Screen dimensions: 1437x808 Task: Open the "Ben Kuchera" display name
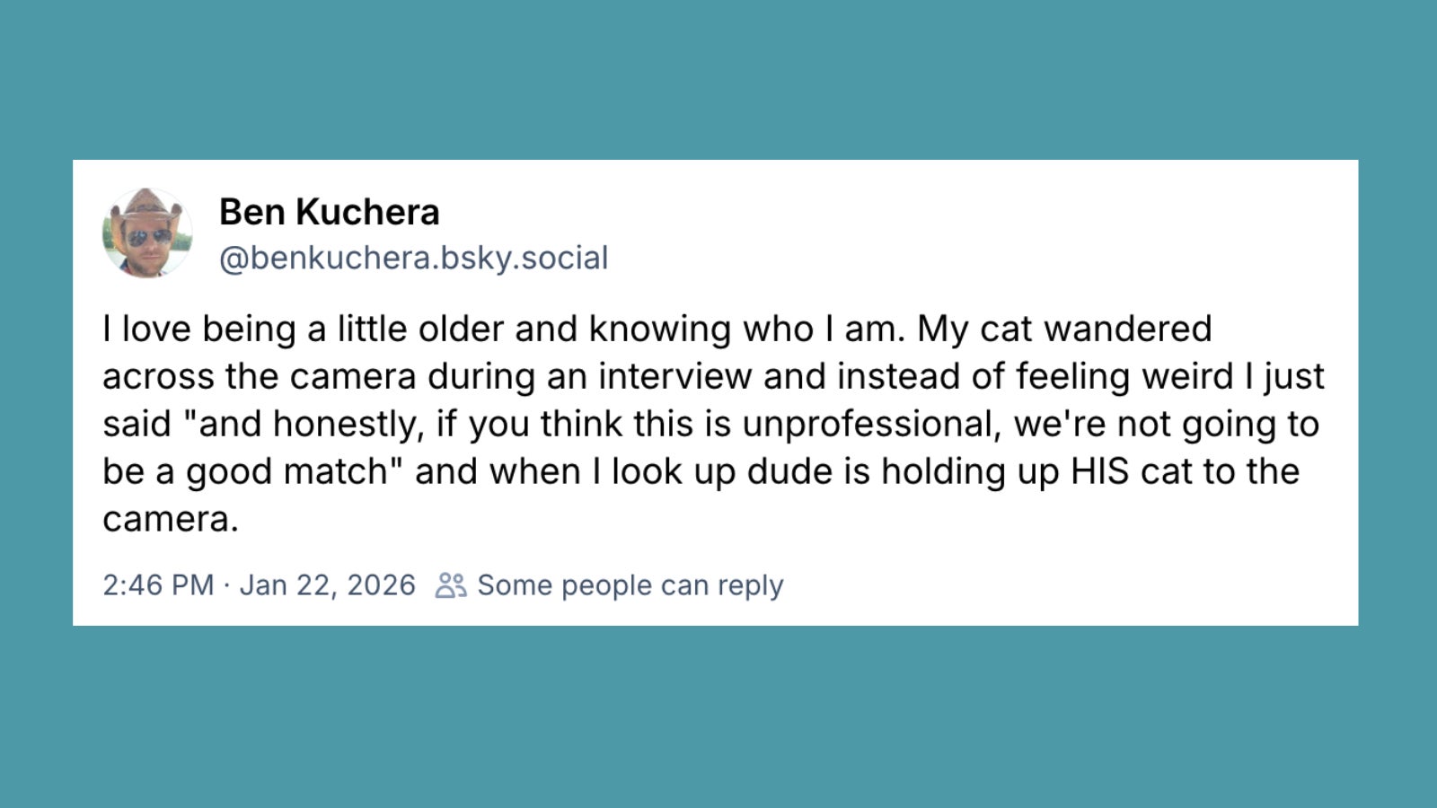tap(329, 213)
